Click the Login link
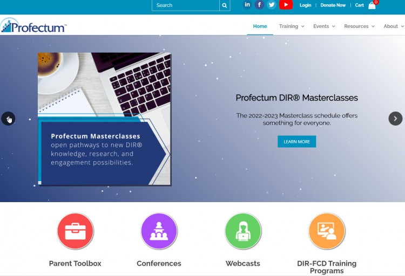 (x=305, y=5)
